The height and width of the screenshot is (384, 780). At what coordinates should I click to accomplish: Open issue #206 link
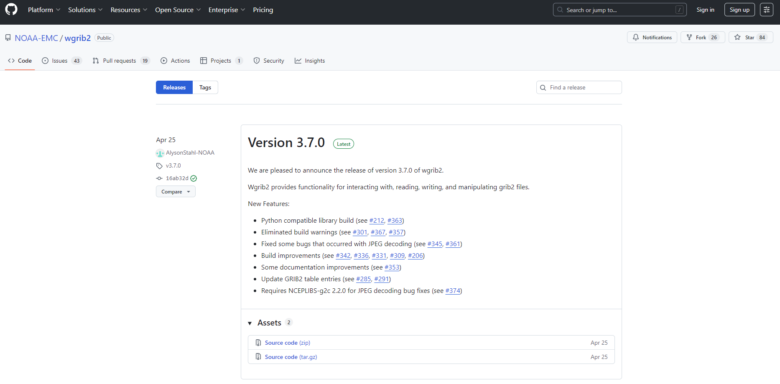[415, 256]
